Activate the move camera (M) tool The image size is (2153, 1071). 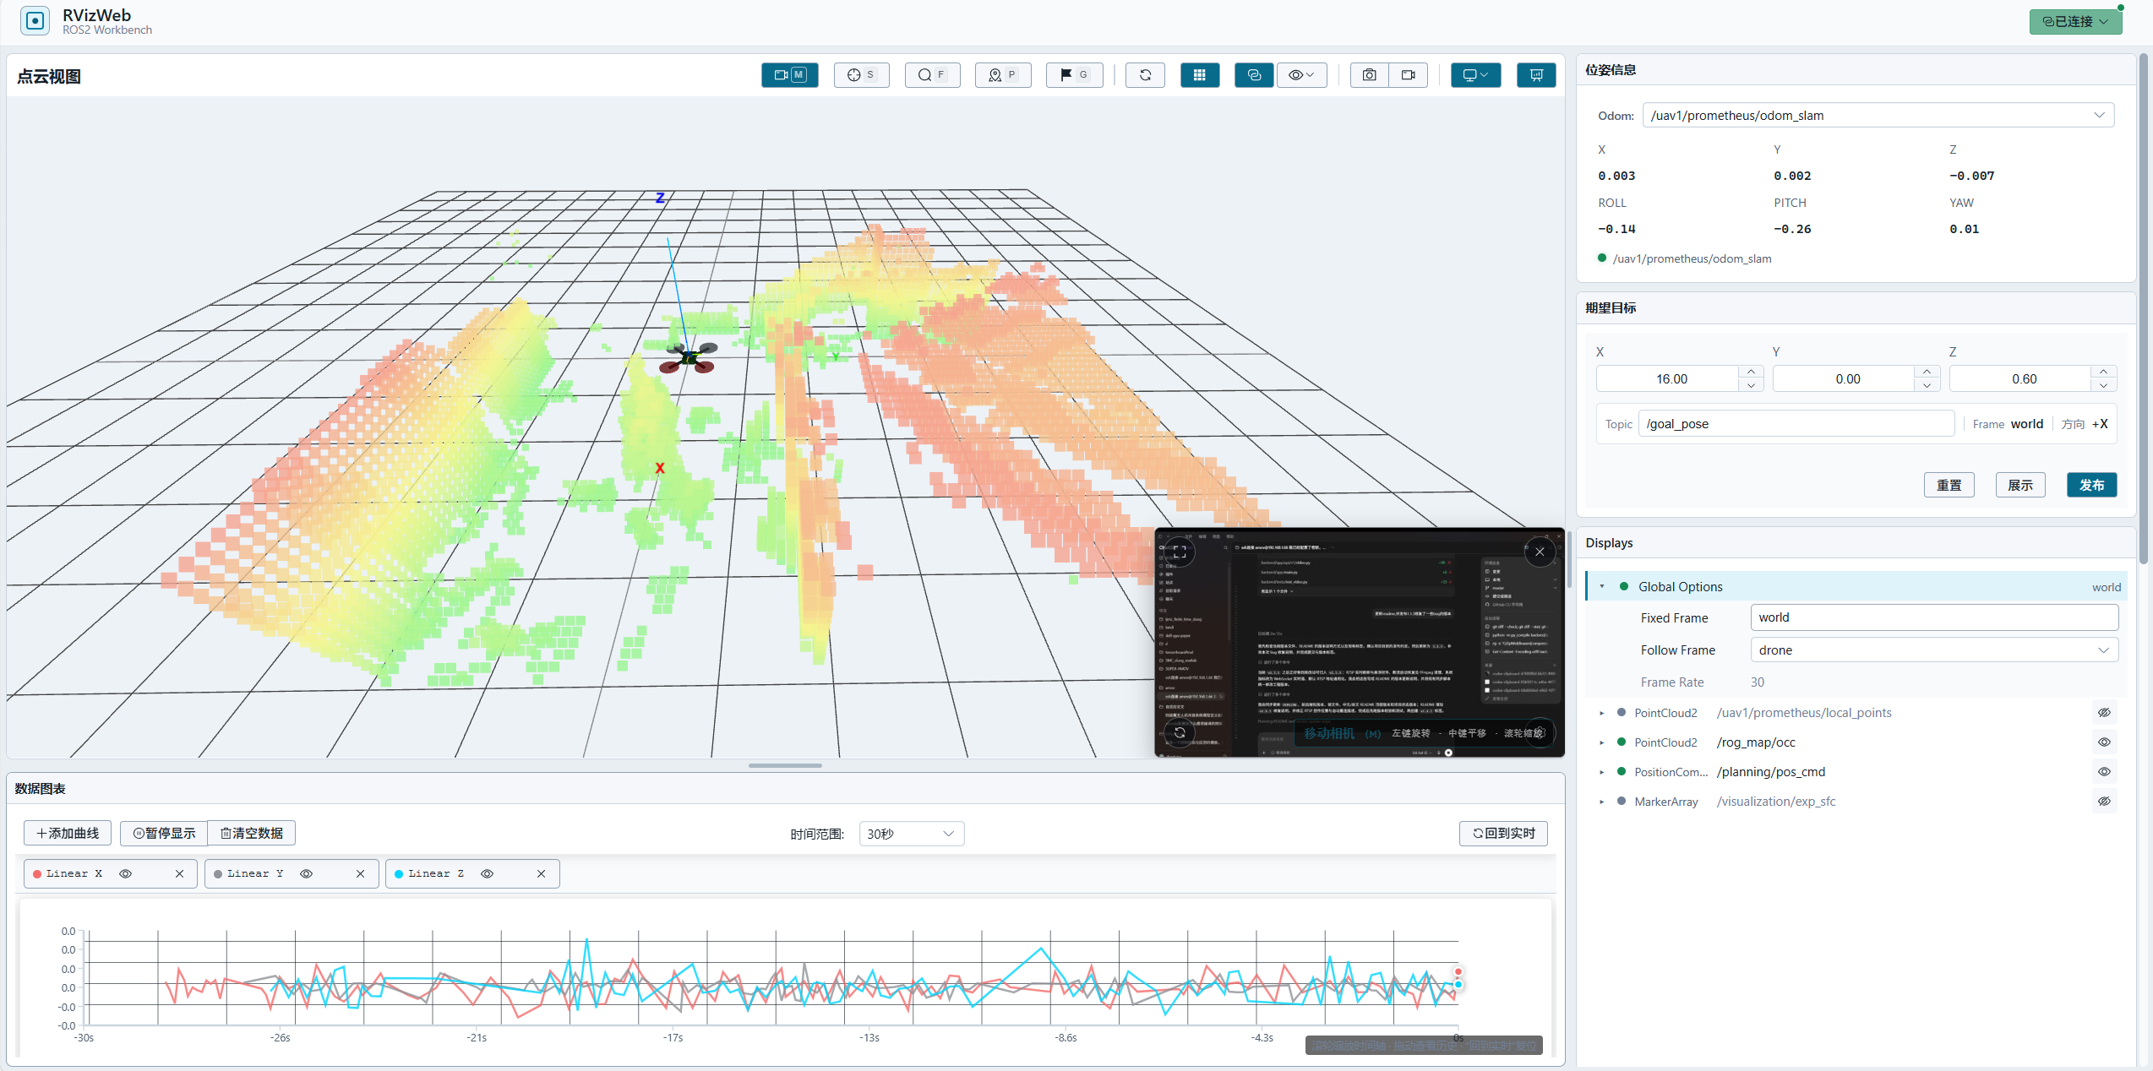(789, 75)
